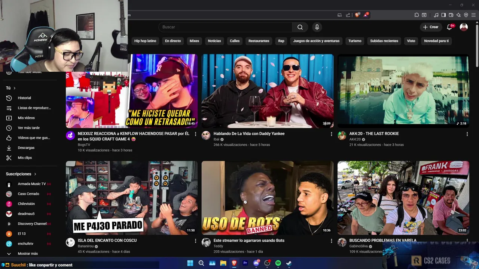Screen dimensions: 479x269
Task: Activate voice search microphone
Action: (317, 27)
